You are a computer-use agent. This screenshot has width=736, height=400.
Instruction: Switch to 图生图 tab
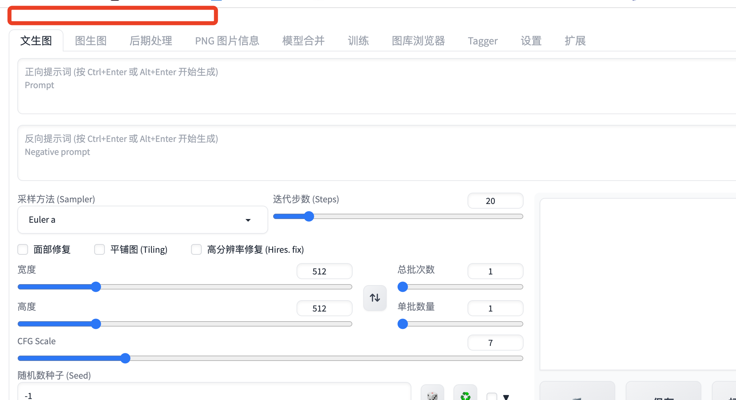point(90,41)
